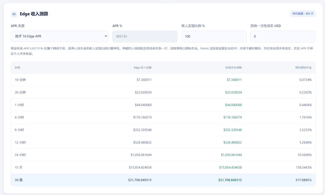The width and height of the screenshot is (325, 195).
Task: Click the 30 分钟 row label
Action: coord(20,92)
